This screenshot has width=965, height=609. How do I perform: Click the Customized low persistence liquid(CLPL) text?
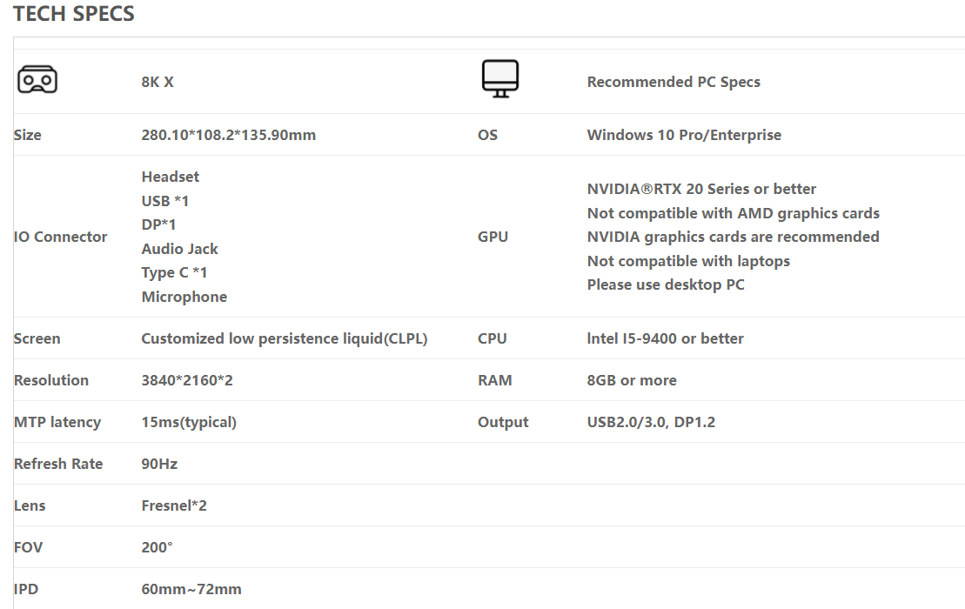click(x=285, y=338)
